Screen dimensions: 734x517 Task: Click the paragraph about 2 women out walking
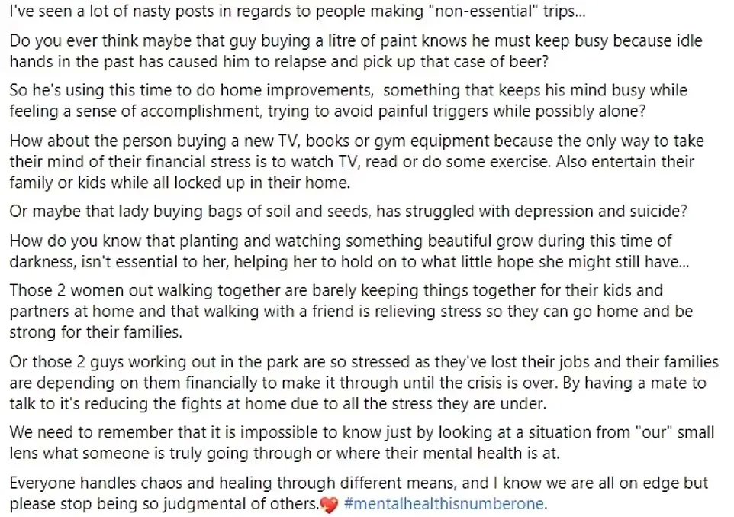[351, 312]
